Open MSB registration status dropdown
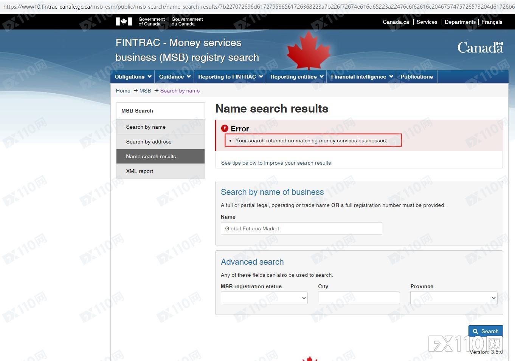 tap(264, 298)
